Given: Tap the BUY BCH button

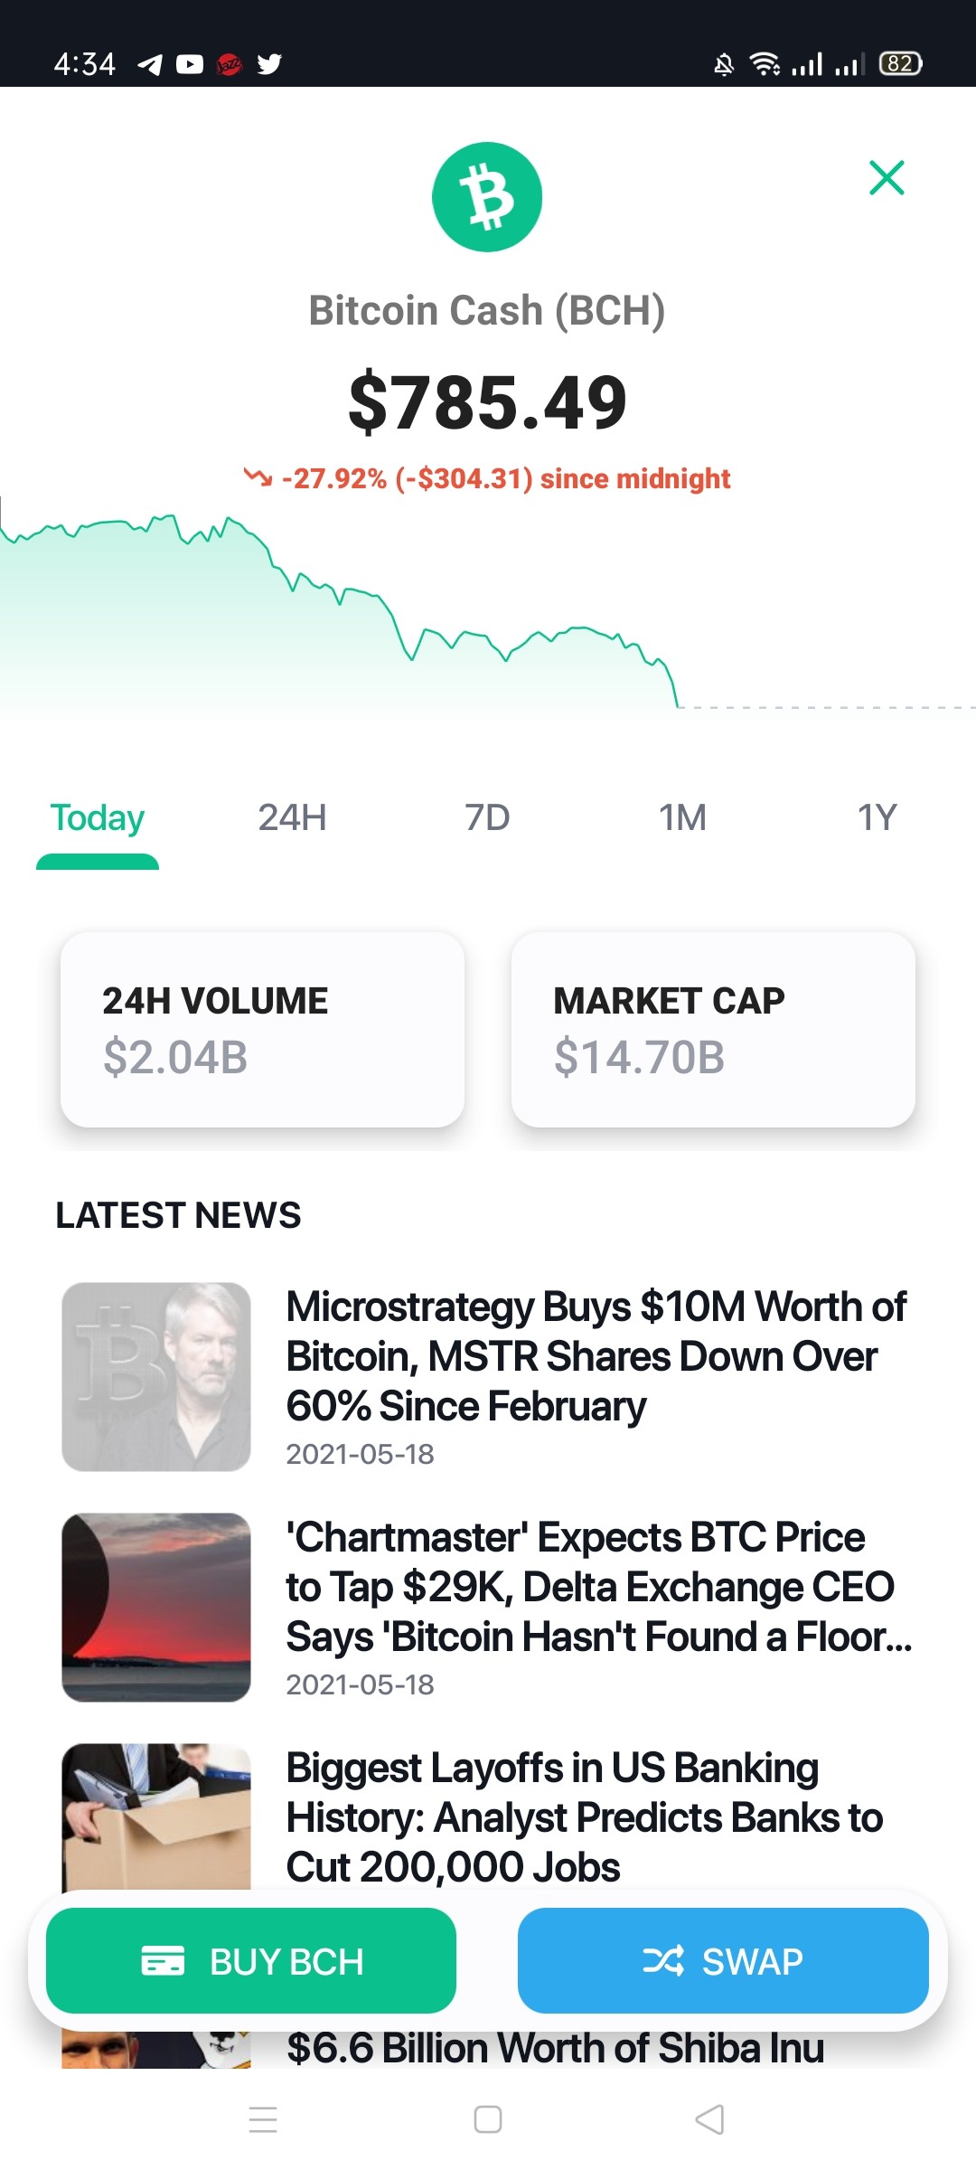Looking at the screenshot, I should (x=251, y=1960).
